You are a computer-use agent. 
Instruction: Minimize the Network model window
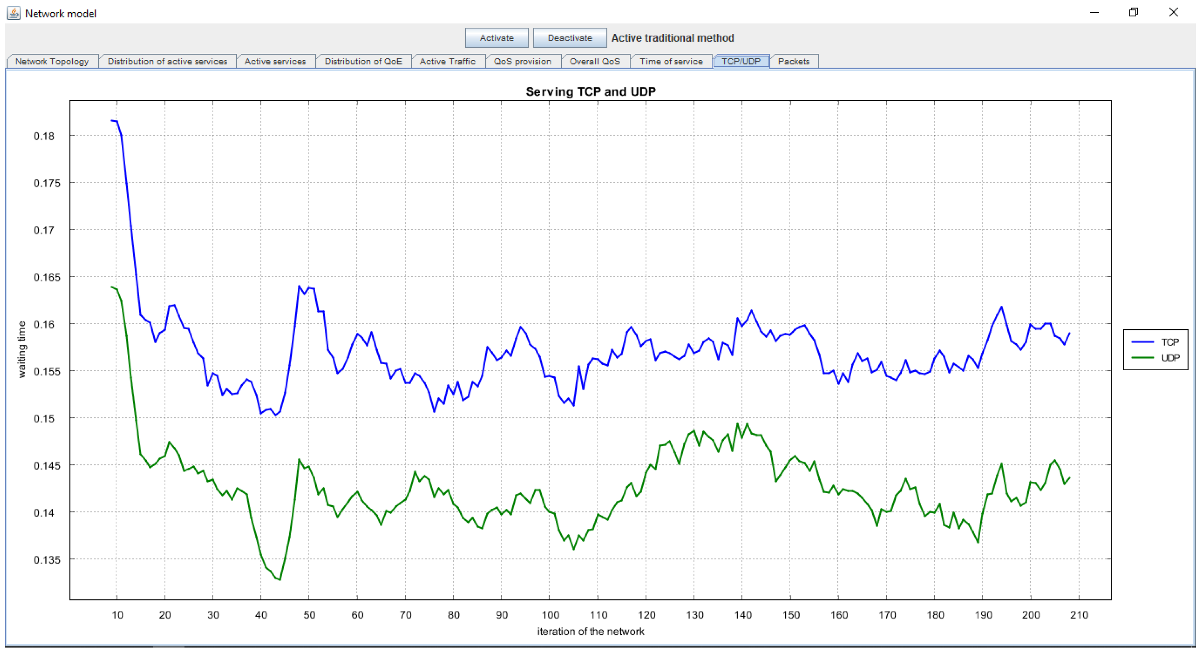(x=1094, y=13)
